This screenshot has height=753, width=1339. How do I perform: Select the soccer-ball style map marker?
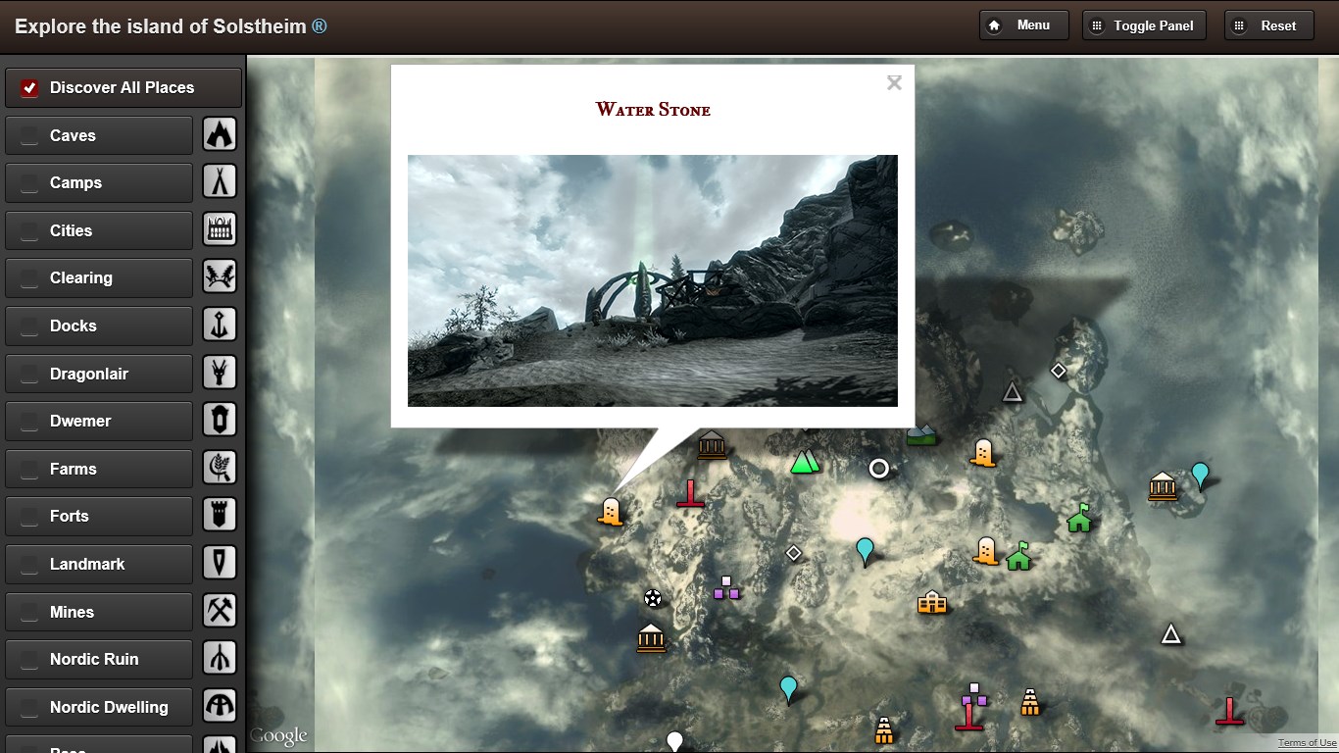pyautogui.click(x=653, y=597)
